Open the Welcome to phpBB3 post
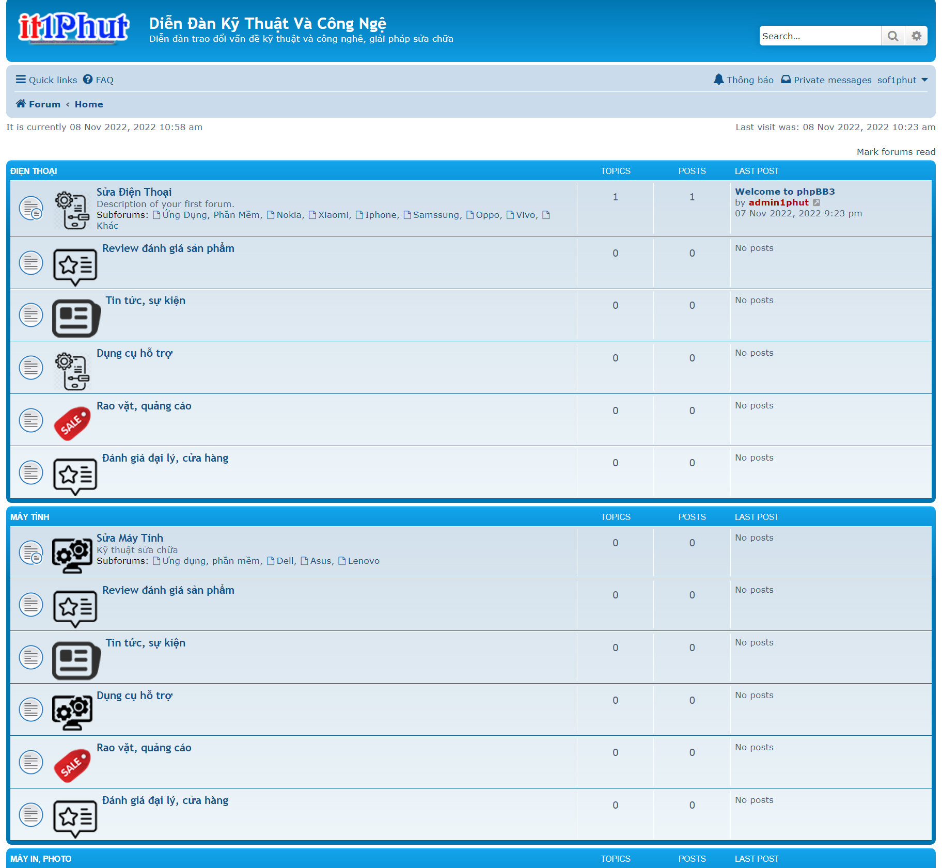The width and height of the screenshot is (942, 868). click(x=784, y=192)
